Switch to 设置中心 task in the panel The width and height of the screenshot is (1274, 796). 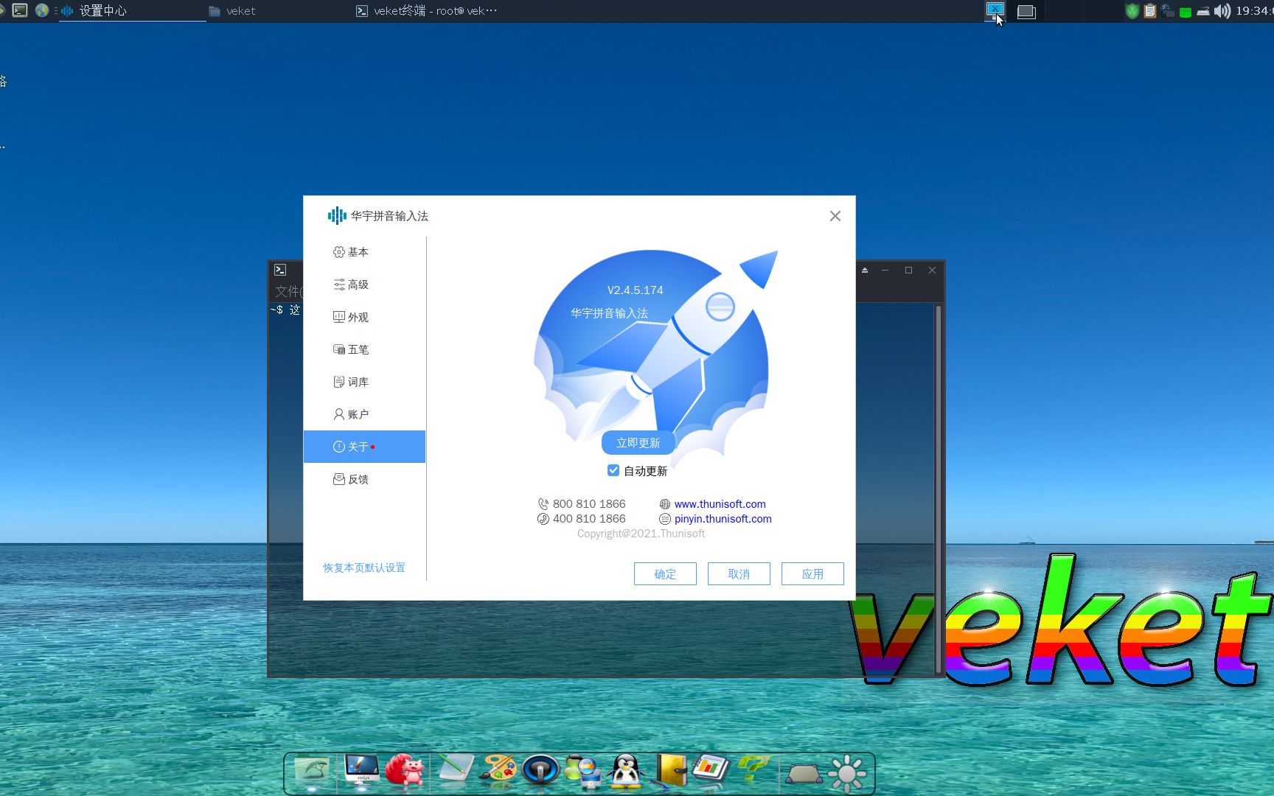(133, 11)
